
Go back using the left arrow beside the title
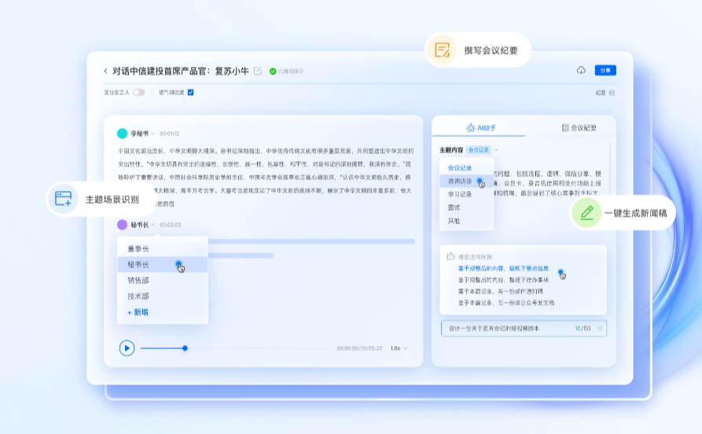point(105,71)
